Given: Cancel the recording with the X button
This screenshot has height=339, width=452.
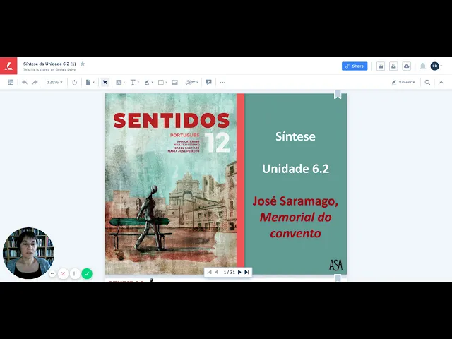Looking at the screenshot, I should 63,273.
